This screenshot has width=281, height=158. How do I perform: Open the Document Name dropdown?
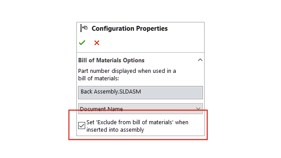tap(140, 108)
